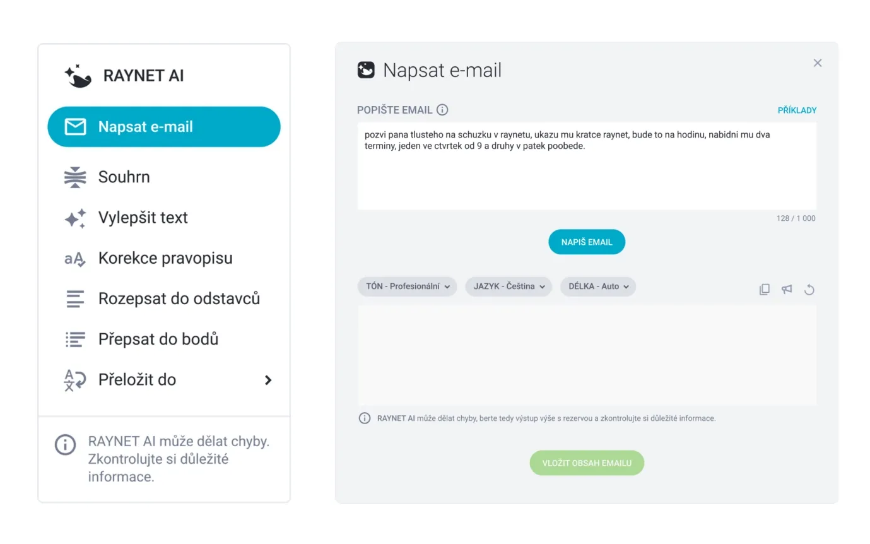Screen dimensions: 870x544
Task: Expand the Přeložit do submenu arrow
Action: pyautogui.click(x=268, y=380)
